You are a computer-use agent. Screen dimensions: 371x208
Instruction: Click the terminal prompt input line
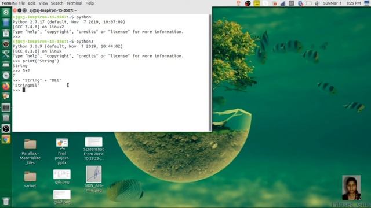[x=111, y=90]
